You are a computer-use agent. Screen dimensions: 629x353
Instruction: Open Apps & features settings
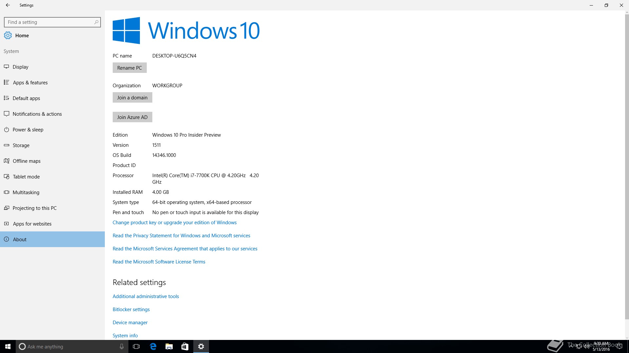(x=52, y=82)
